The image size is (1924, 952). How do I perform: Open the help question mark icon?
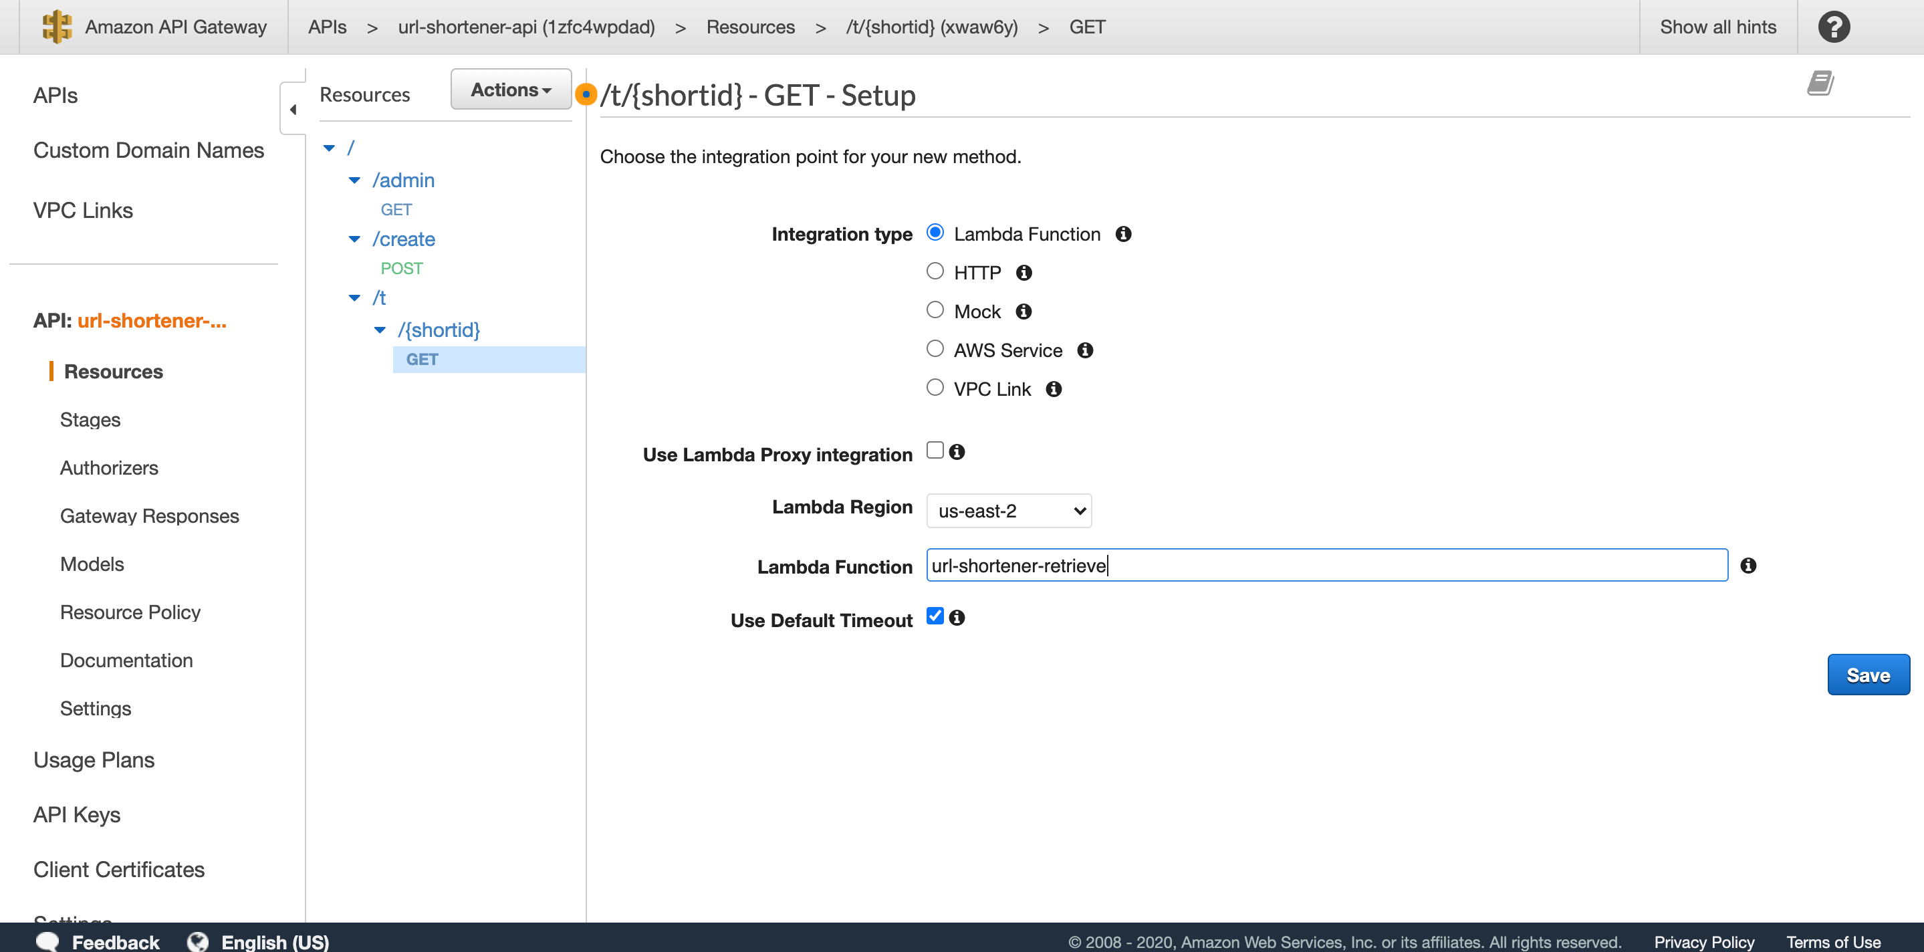(x=1834, y=26)
